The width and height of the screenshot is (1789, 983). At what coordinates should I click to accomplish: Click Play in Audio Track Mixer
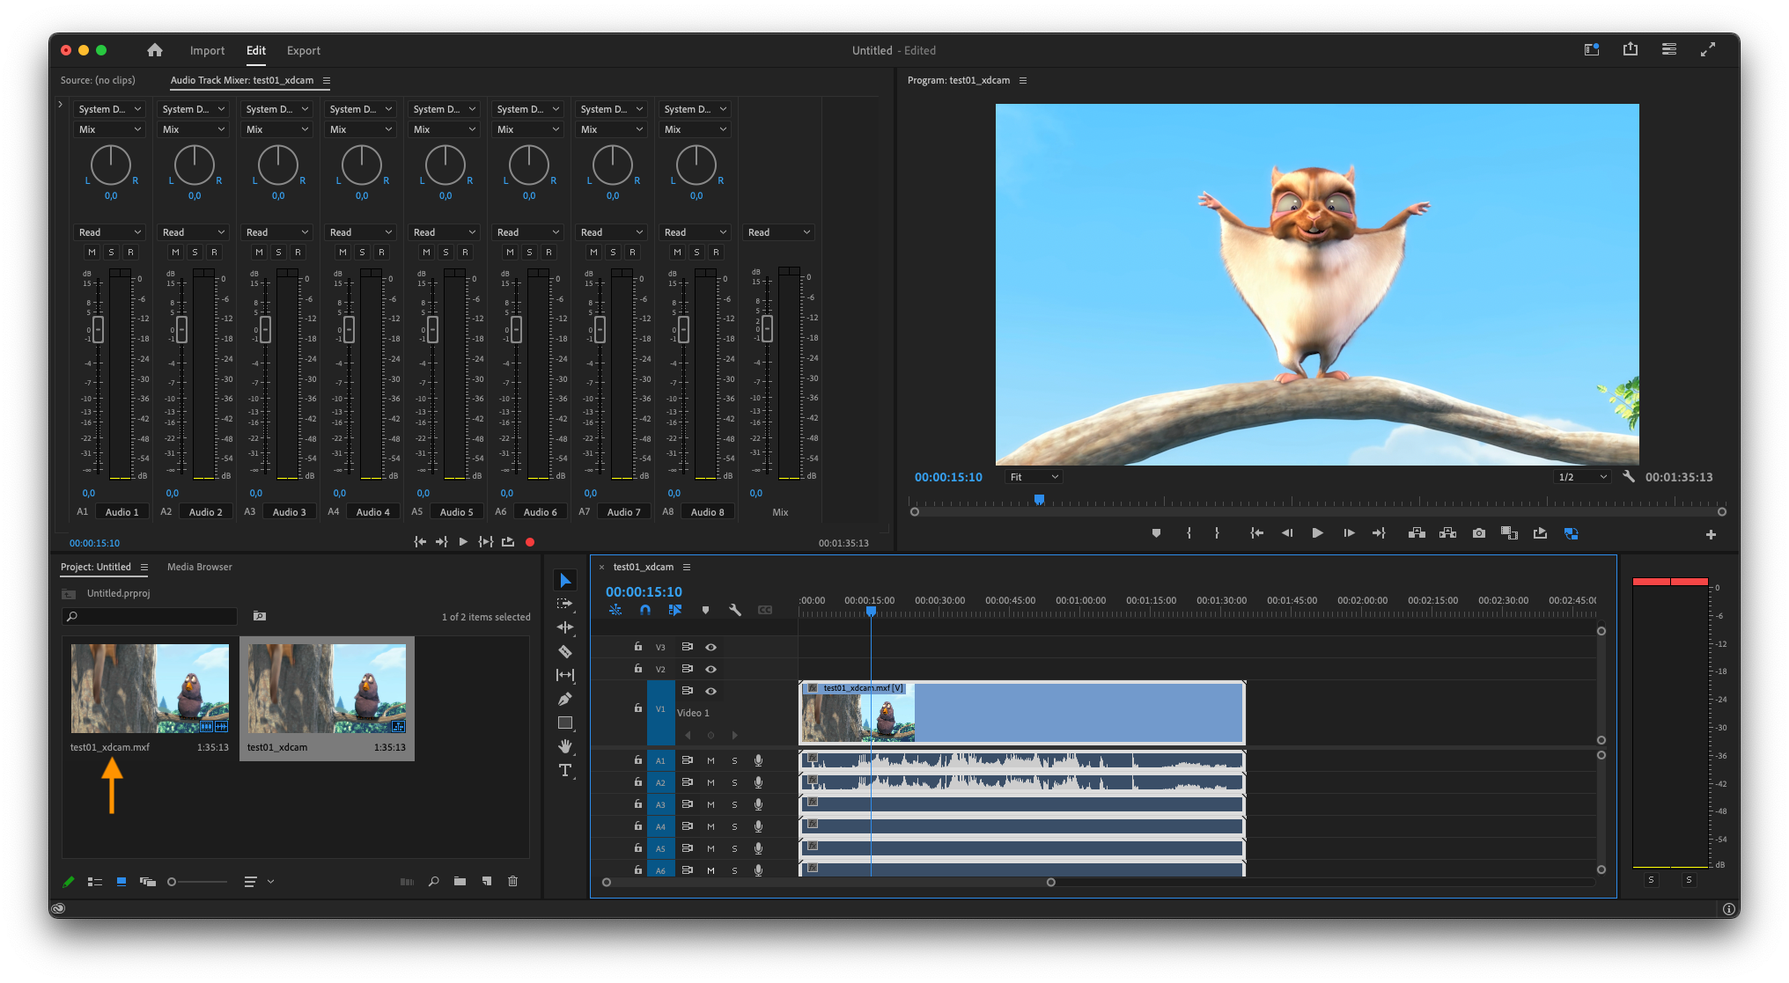(x=463, y=542)
